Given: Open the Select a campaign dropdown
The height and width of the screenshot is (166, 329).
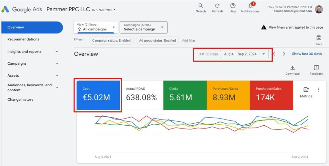Looking at the screenshot, I should click(x=144, y=27).
